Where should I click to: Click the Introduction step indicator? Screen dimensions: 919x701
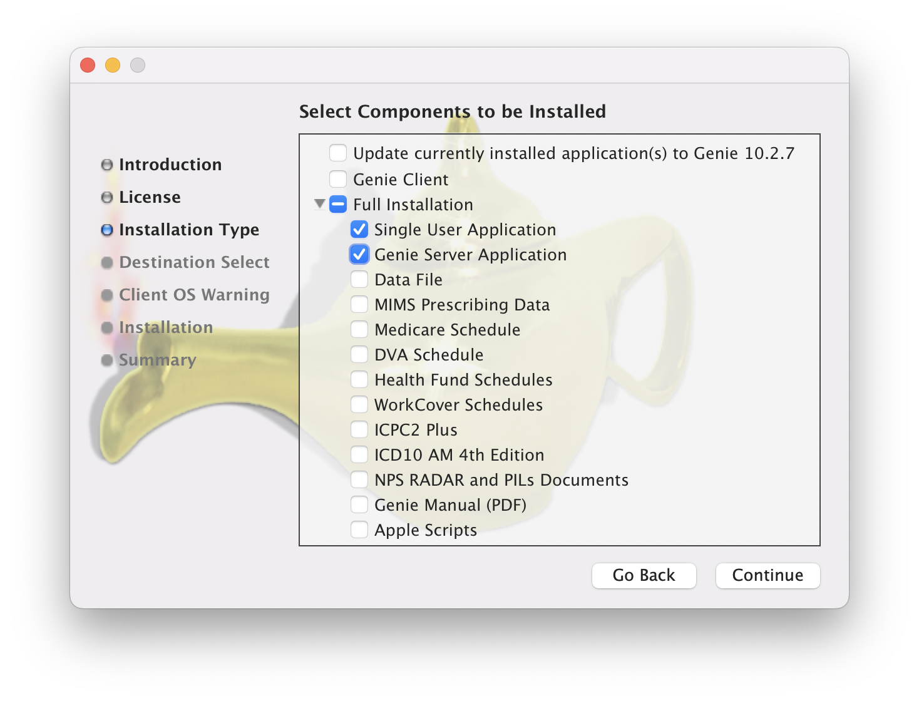tap(170, 164)
